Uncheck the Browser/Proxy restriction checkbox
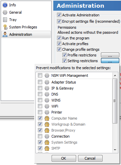Image resolution: width=121 pixels, height=165 pixels. [x=40, y=130]
